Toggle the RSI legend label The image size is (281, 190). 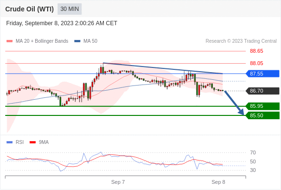[20, 142]
